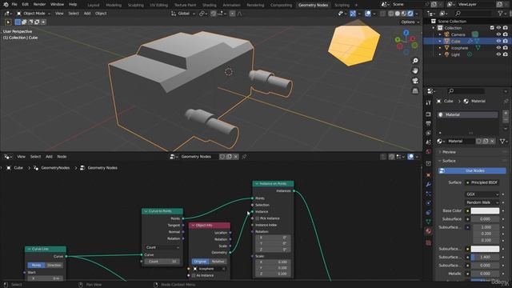Open the Object properties orange square tab

(429, 175)
